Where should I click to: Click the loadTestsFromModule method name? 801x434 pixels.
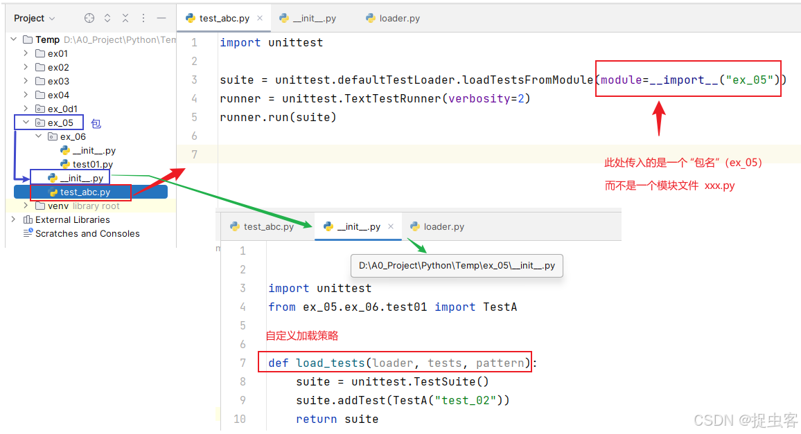(528, 80)
